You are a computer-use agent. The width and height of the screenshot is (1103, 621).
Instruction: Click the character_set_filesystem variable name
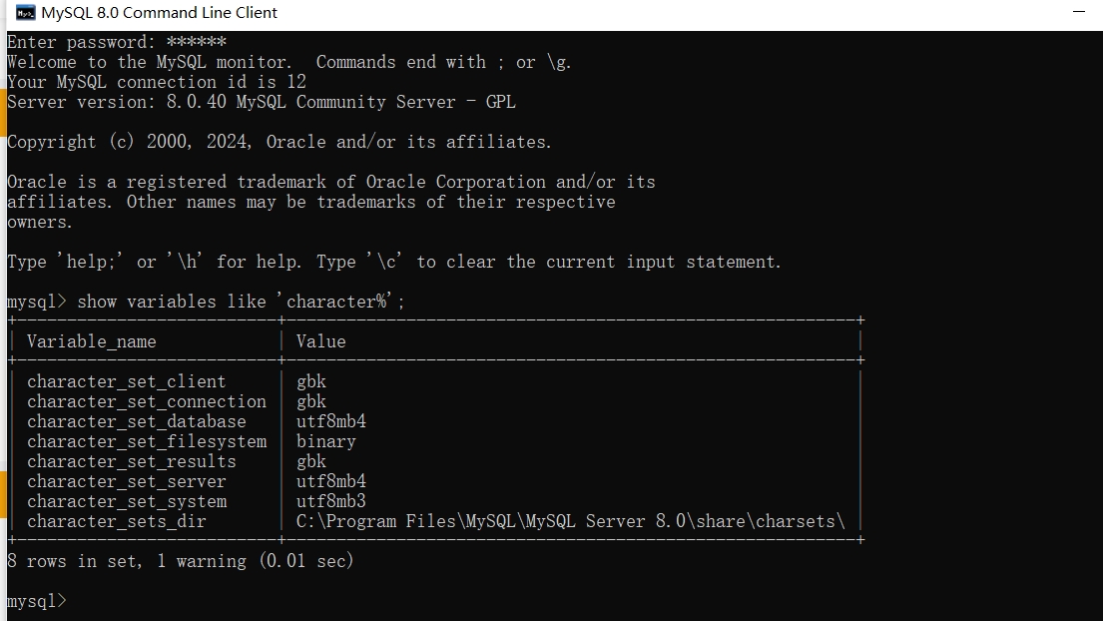point(147,441)
